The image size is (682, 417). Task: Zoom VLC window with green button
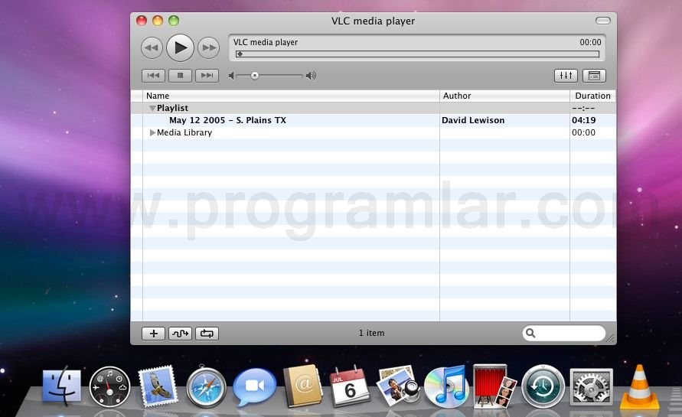174,21
